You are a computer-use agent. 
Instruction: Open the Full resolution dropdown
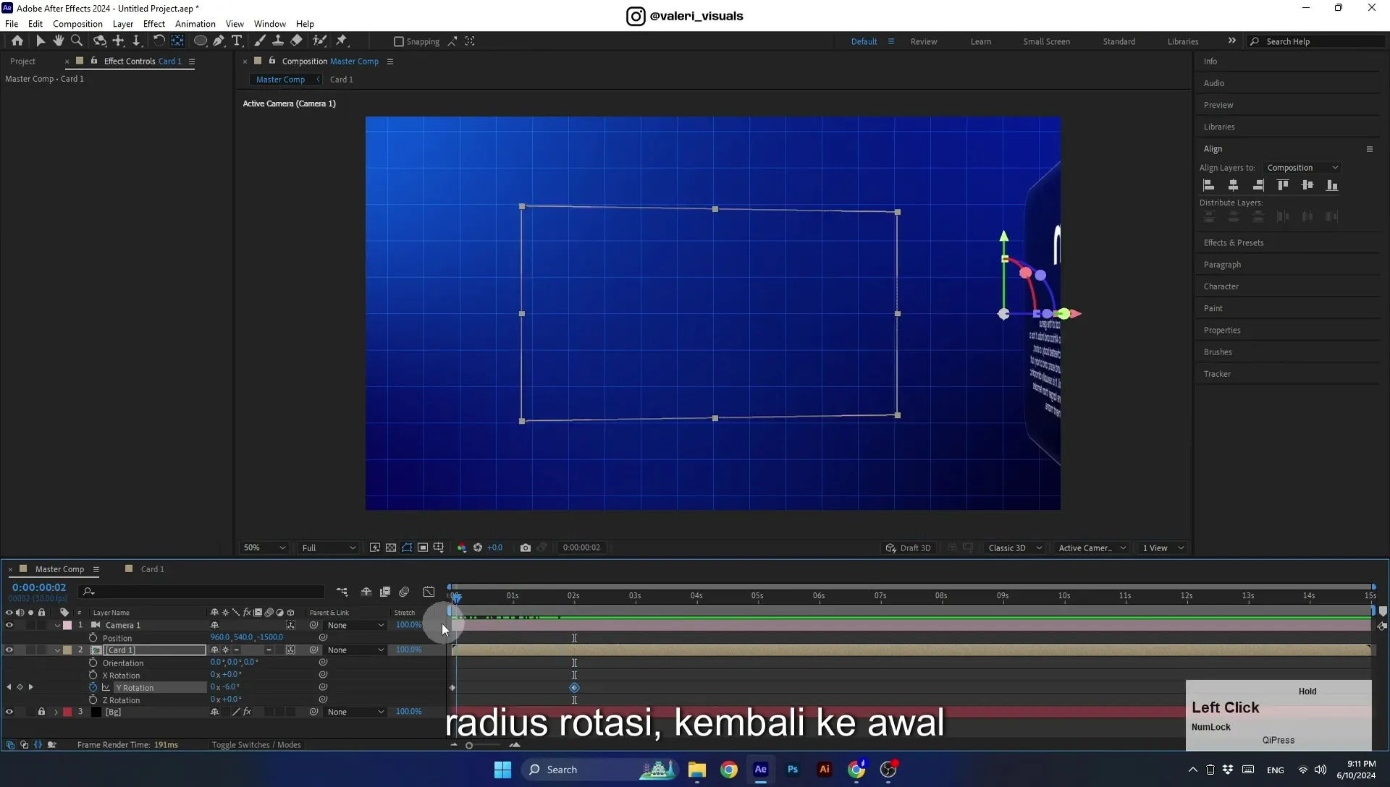pyautogui.click(x=329, y=548)
